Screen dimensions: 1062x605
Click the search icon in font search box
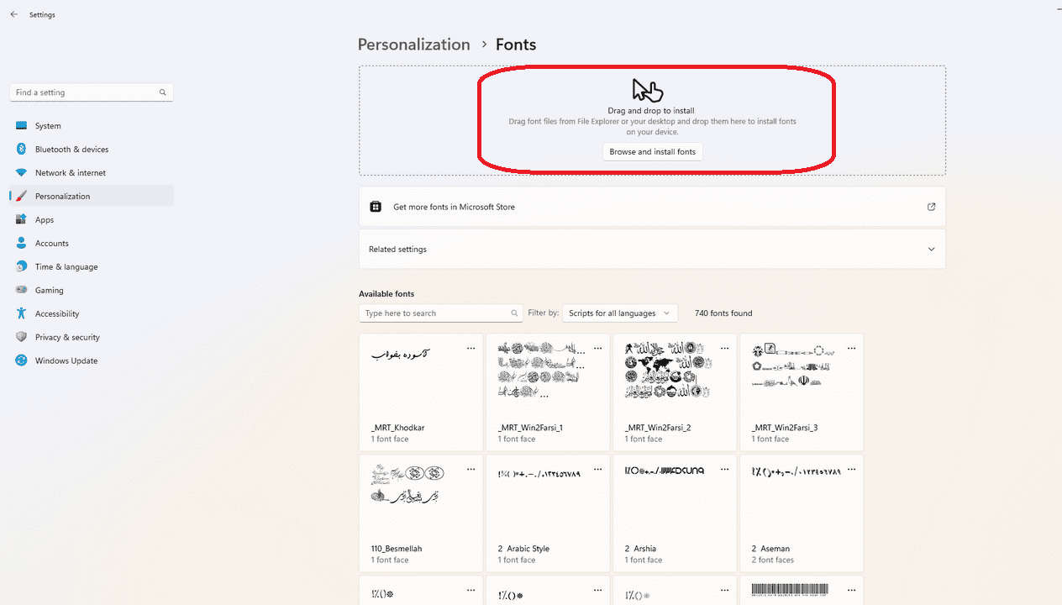tap(514, 313)
